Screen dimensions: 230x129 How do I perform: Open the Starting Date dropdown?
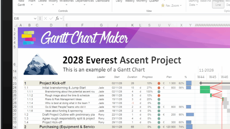pos(194,3)
